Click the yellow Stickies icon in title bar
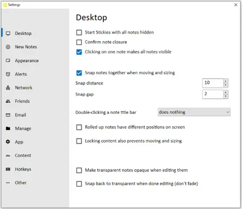The image size is (242, 209). click(x=5, y=5)
